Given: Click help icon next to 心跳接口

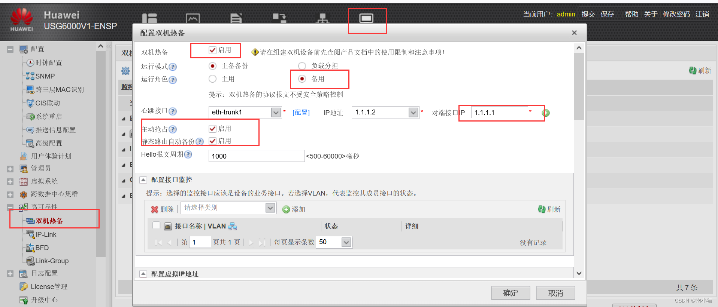Looking at the screenshot, I should click(x=173, y=111).
